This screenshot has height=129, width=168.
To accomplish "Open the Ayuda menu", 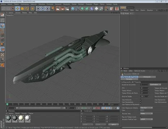I will point(115,4).
